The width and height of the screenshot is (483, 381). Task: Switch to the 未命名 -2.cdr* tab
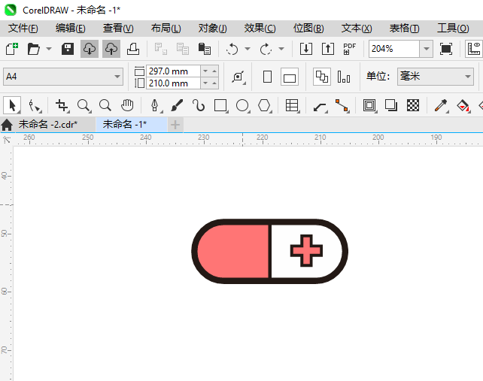click(x=47, y=124)
